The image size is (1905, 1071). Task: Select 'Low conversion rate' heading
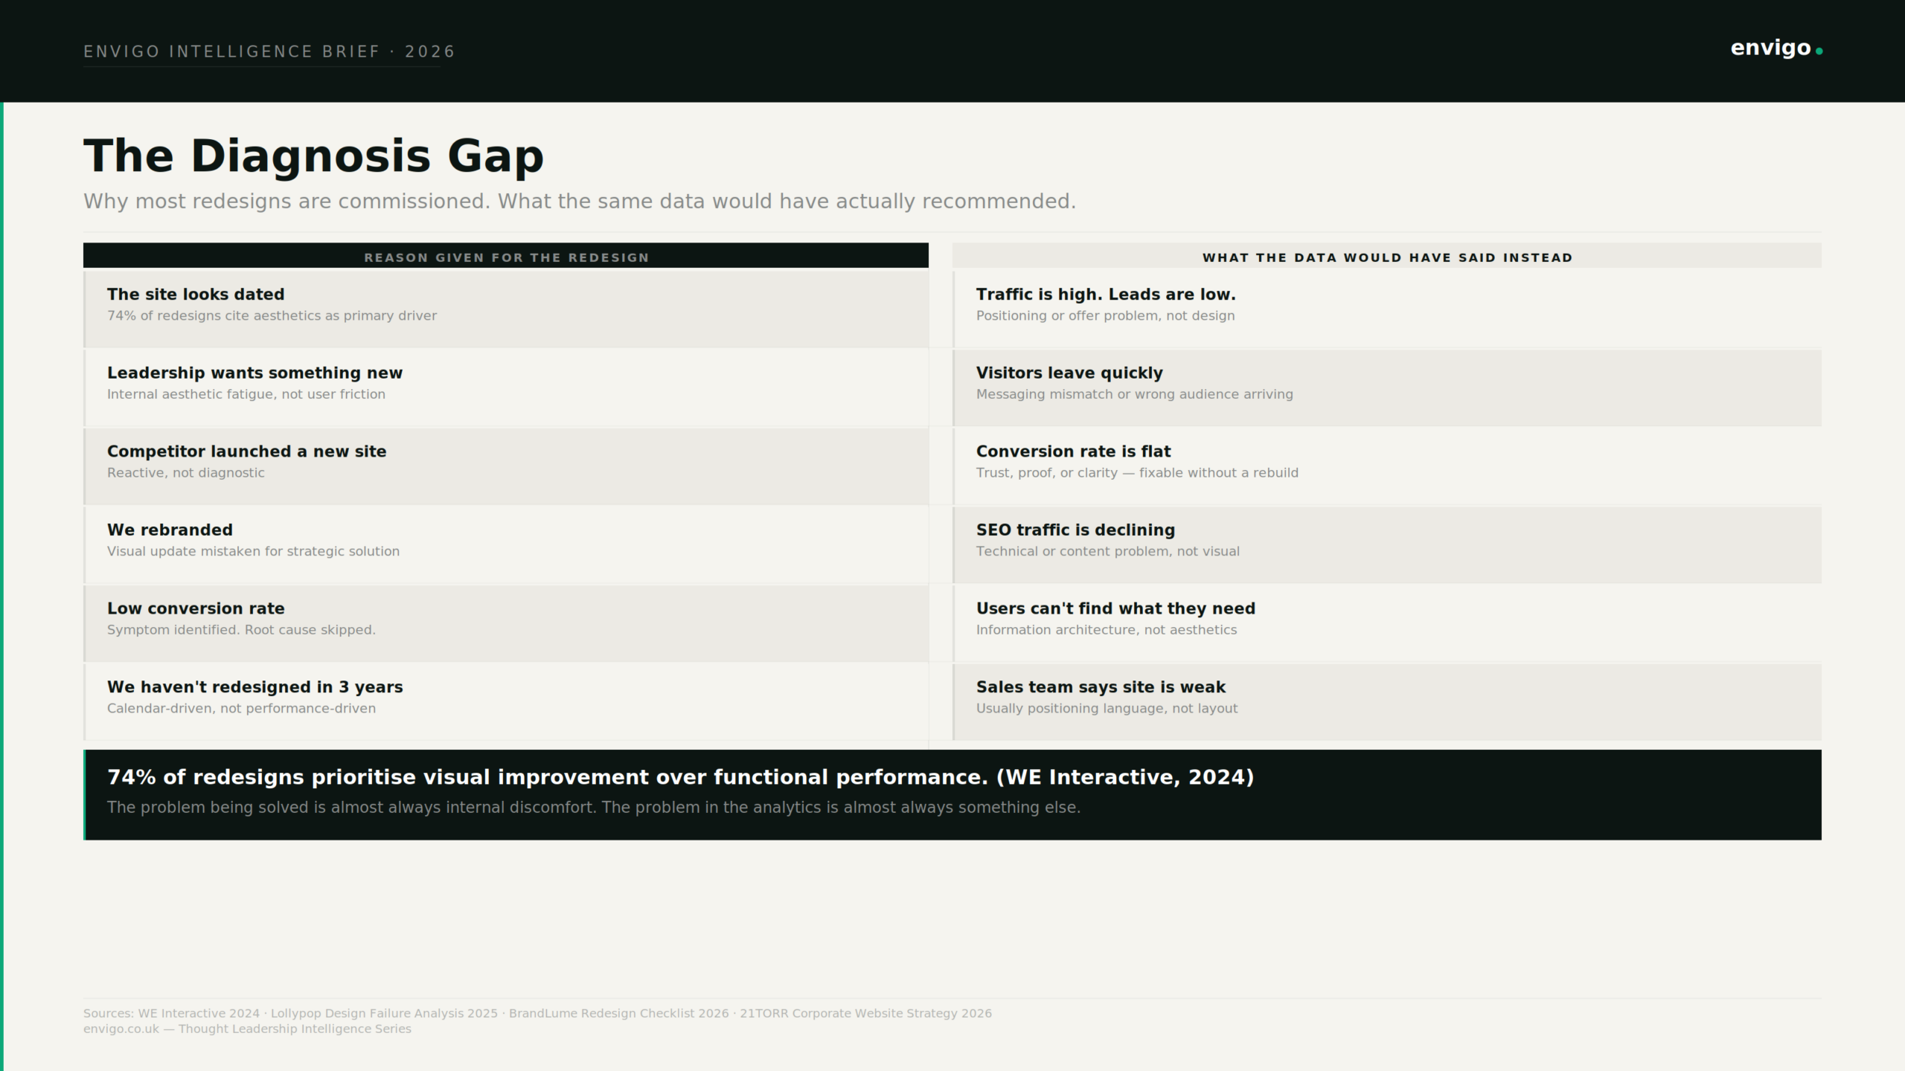pyautogui.click(x=196, y=608)
